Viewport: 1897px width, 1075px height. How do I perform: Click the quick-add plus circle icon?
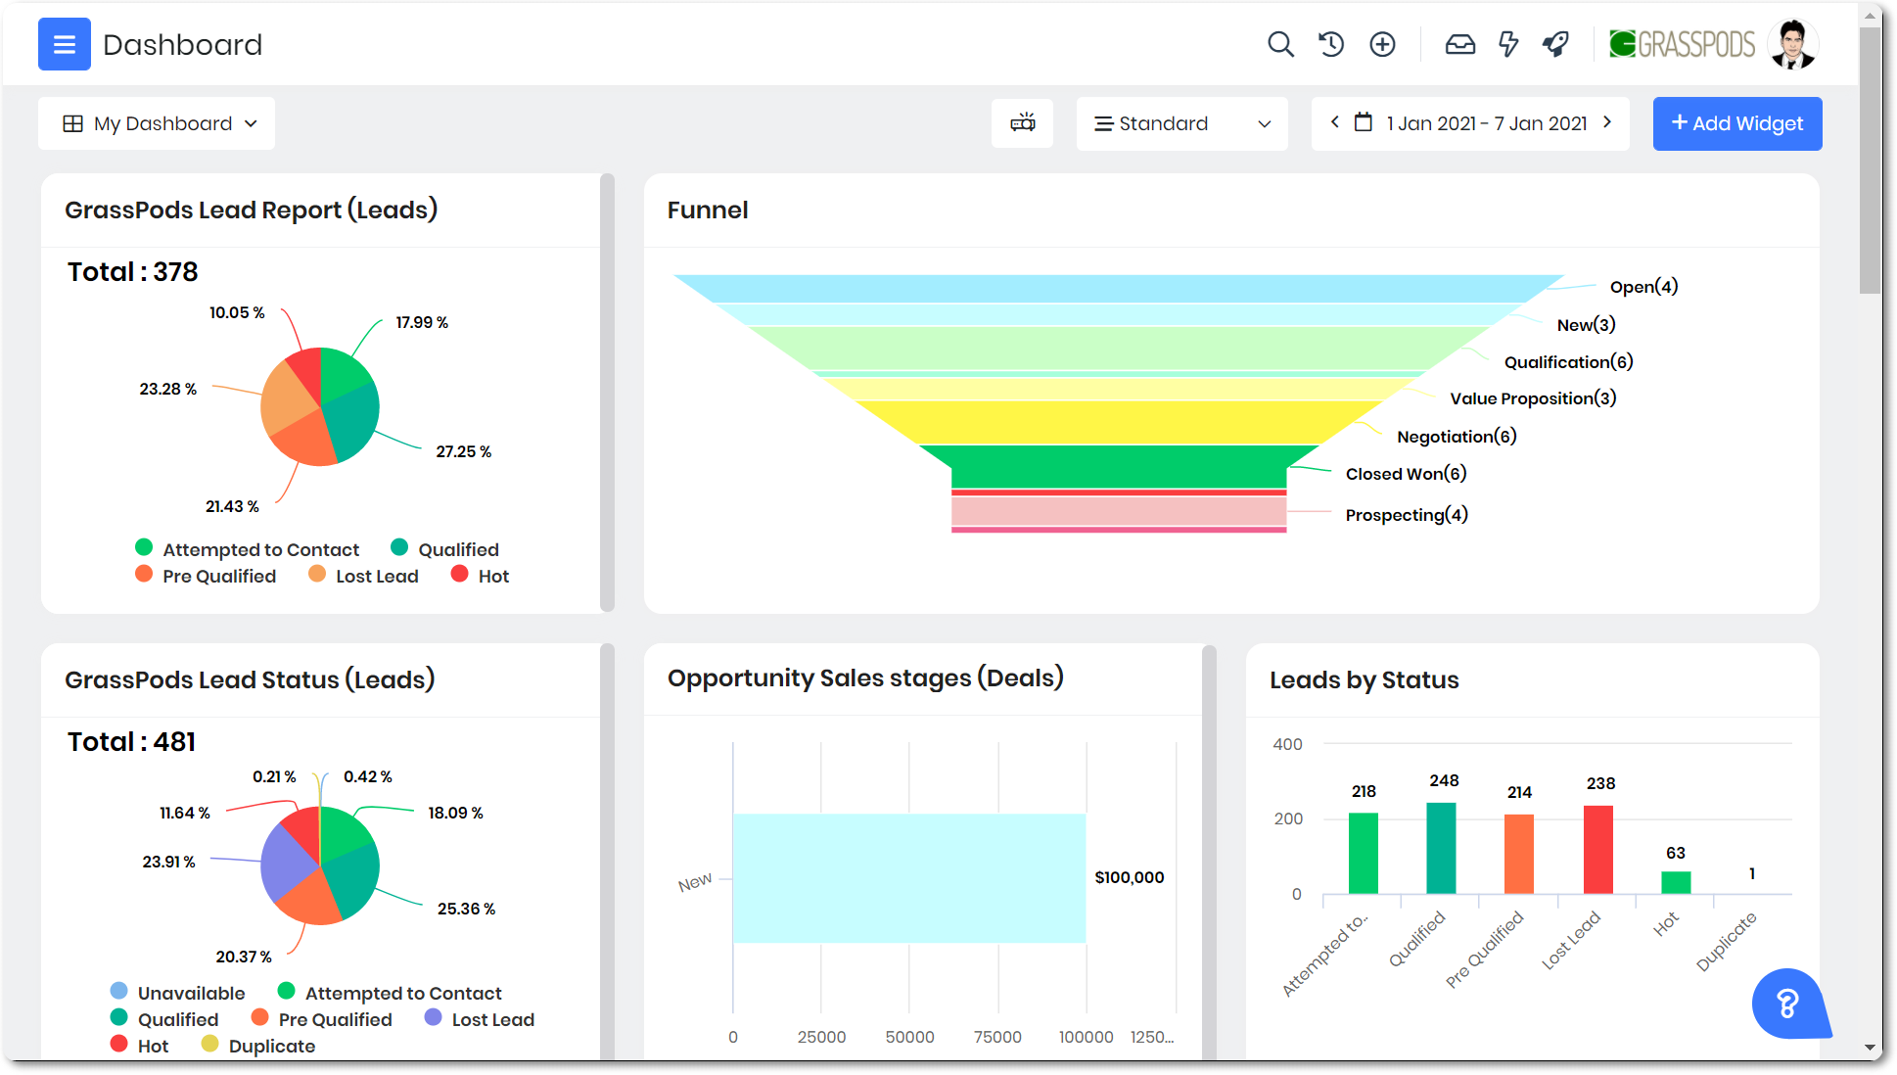click(x=1382, y=44)
